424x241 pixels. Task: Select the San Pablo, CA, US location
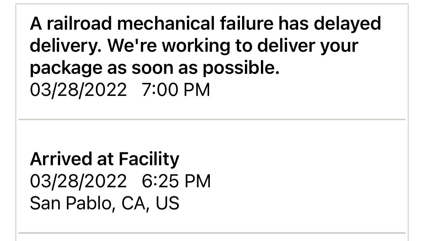point(104,203)
